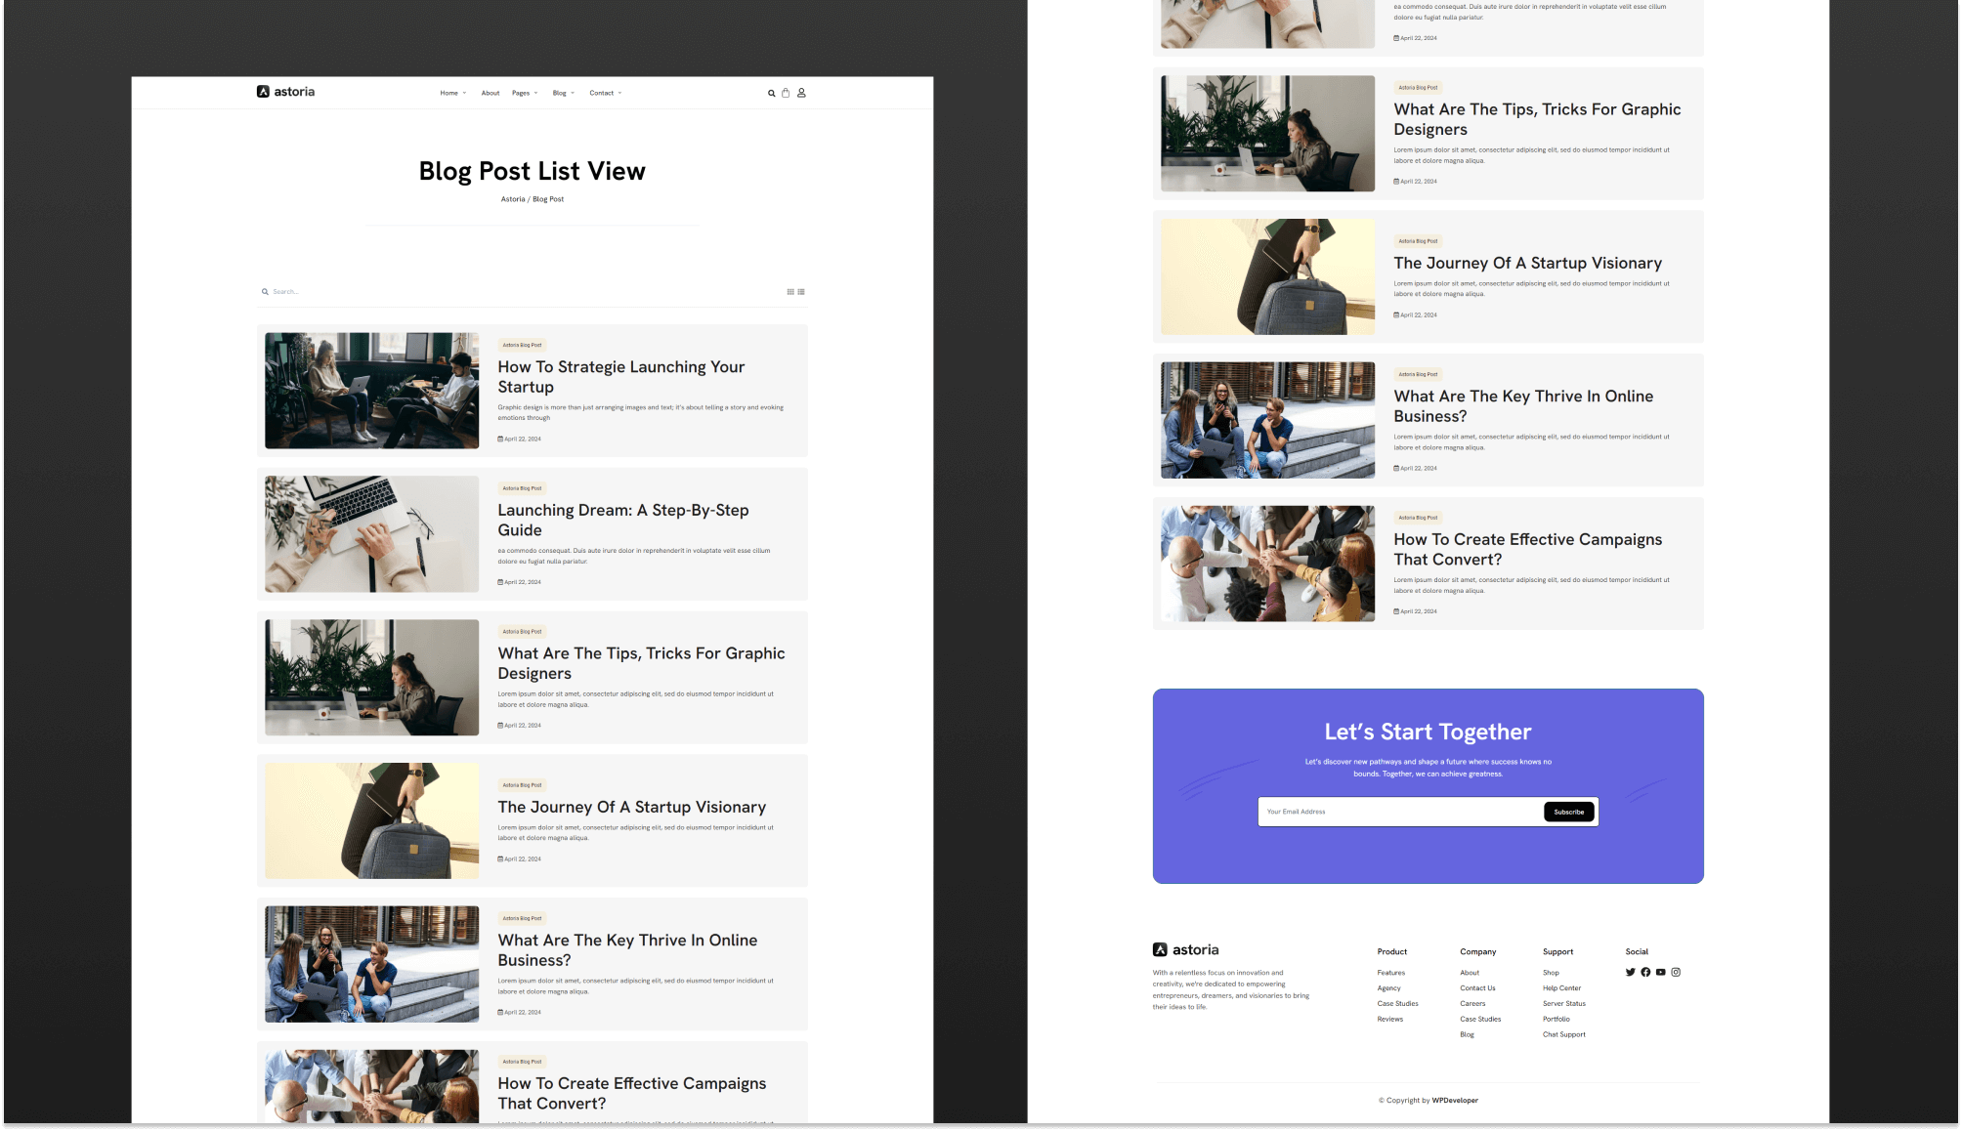Open Chat Support link in footer
The width and height of the screenshot is (1962, 1131).
[x=1564, y=1035]
